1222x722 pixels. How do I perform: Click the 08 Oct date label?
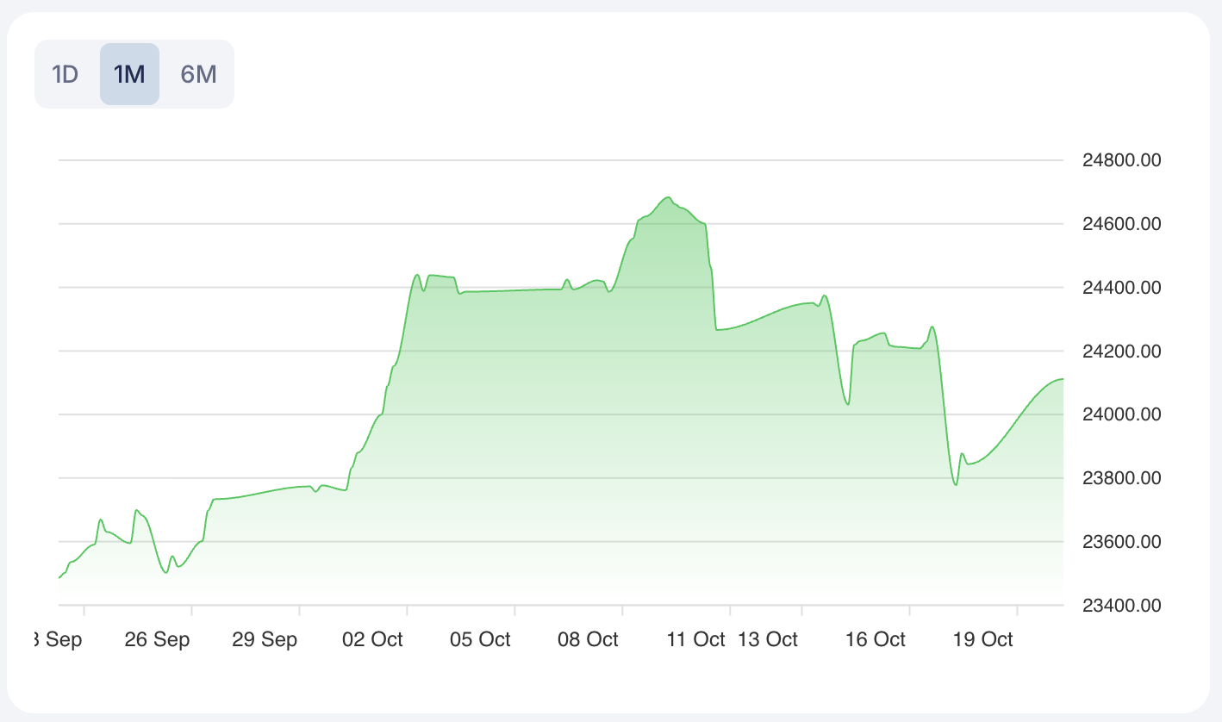[x=588, y=640]
